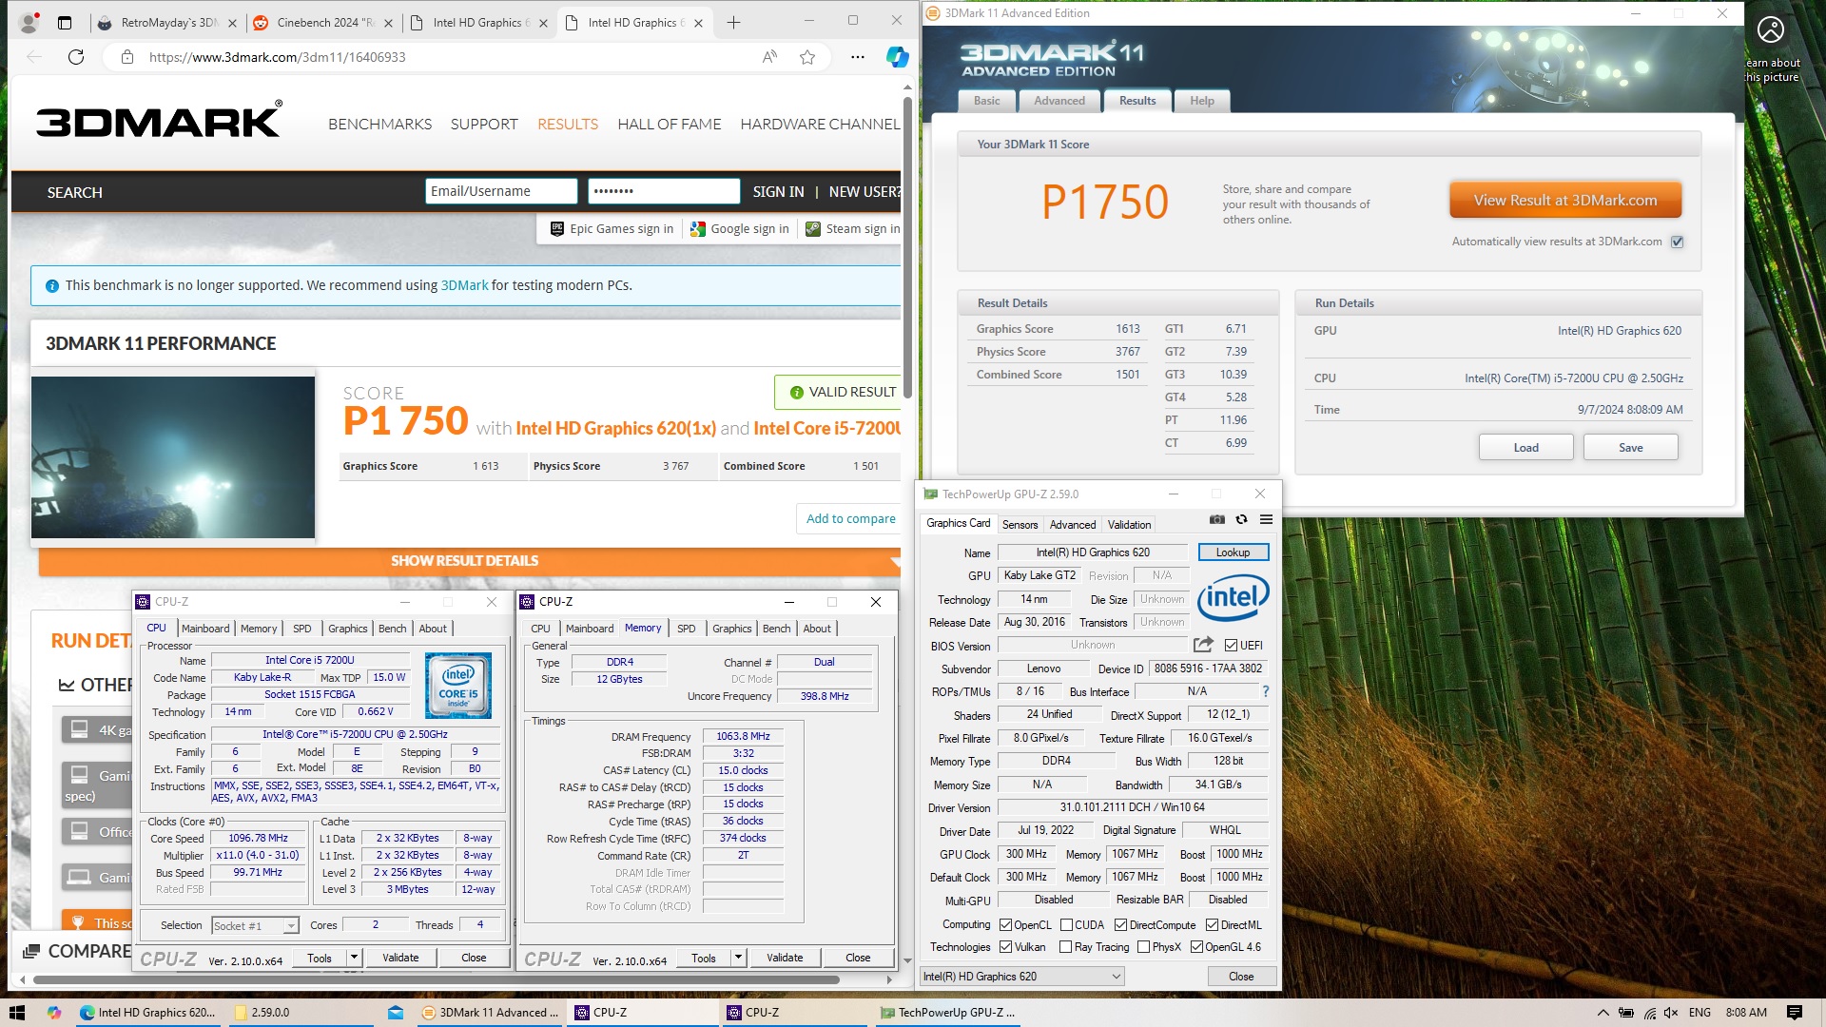Viewport: 1826px width, 1027px height.
Task: Toggle the OpenGL 4.6 checkbox
Action: [x=1196, y=947]
